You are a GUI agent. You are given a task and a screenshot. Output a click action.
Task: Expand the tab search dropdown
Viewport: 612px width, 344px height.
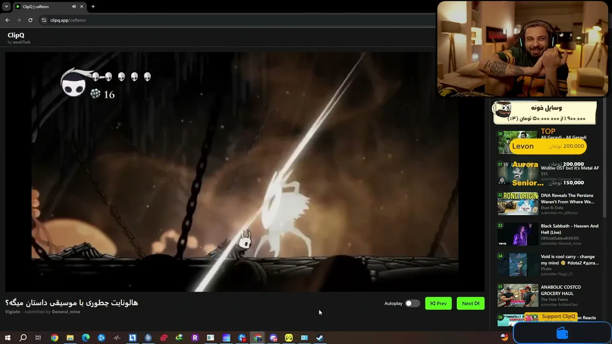pos(6,7)
